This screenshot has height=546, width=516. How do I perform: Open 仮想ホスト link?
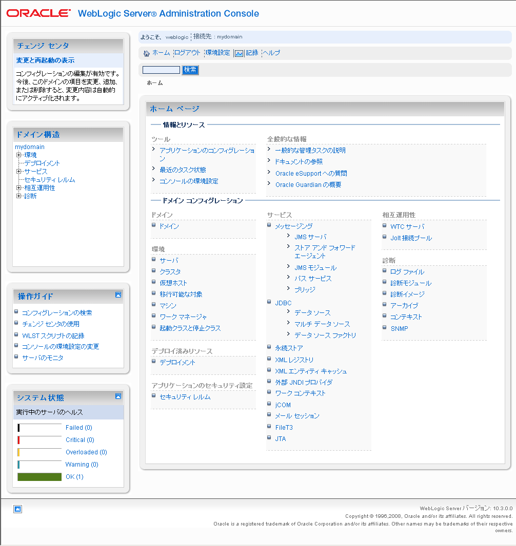[173, 283]
